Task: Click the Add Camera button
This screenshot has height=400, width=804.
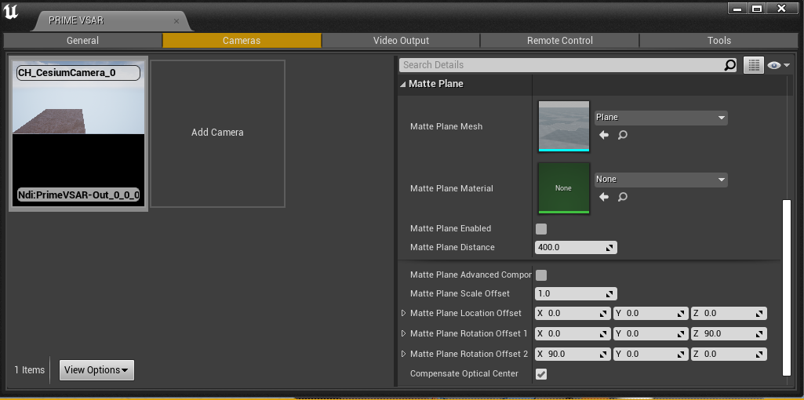Action: [x=217, y=133]
